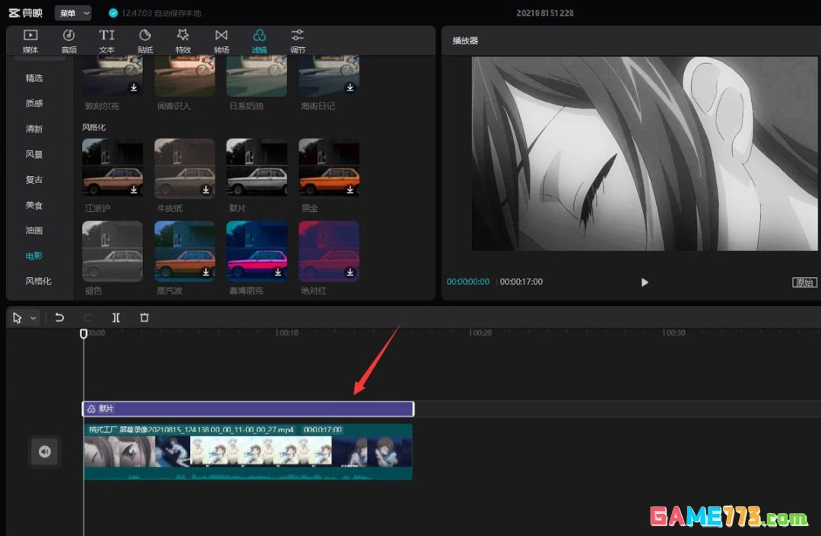
Task: Switch to the 音频 audio tab
Action: pyautogui.click(x=68, y=41)
